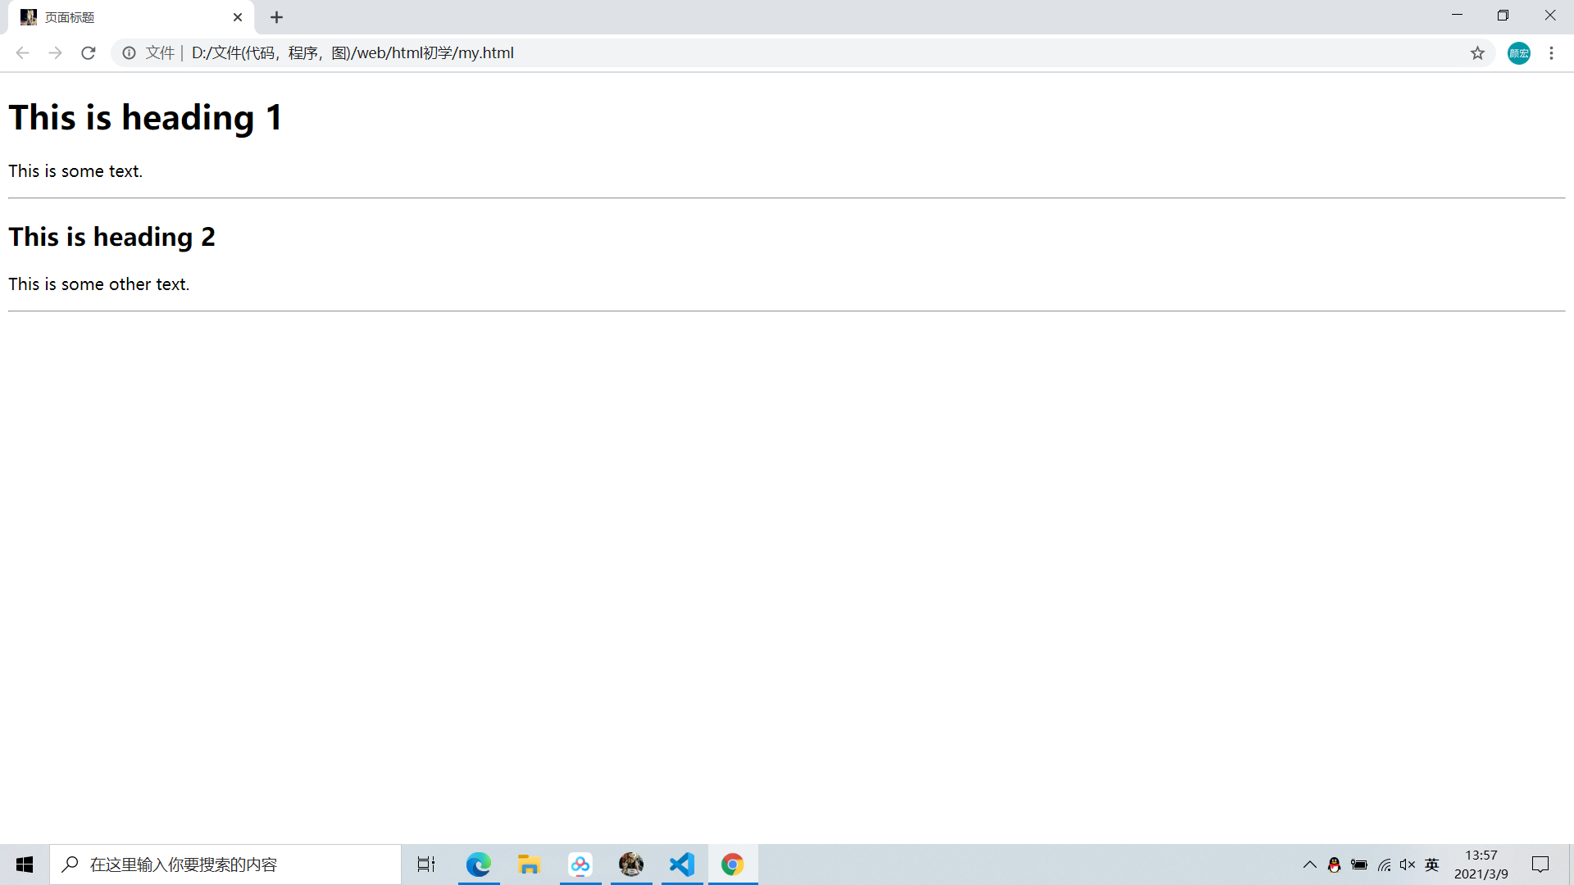
Task: Click the forward navigation arrow
Action: (55, 53)
